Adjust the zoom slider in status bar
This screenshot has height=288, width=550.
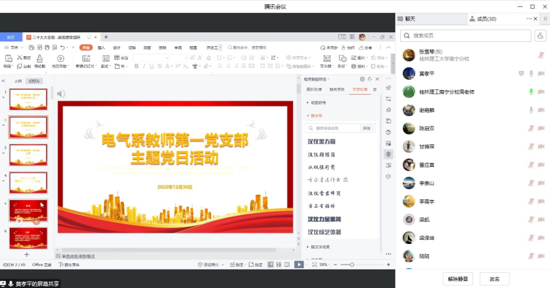[x=352, y=265]
